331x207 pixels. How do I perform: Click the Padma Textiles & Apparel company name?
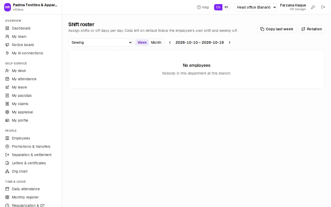[35, 5]
